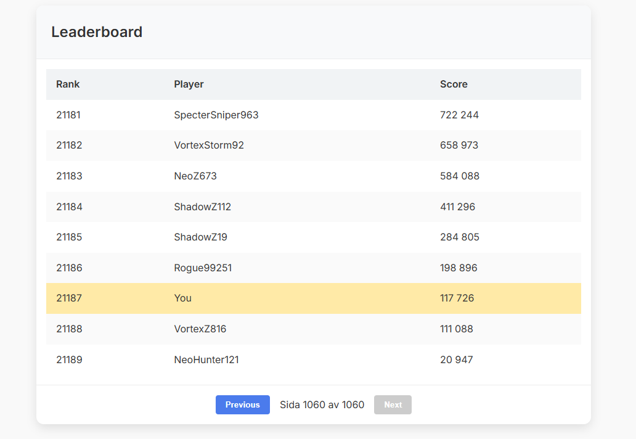The width and height of the screenshot is (636, 439).
Task: Select player VortexStorm92
Action: click(x=209, y=146)
